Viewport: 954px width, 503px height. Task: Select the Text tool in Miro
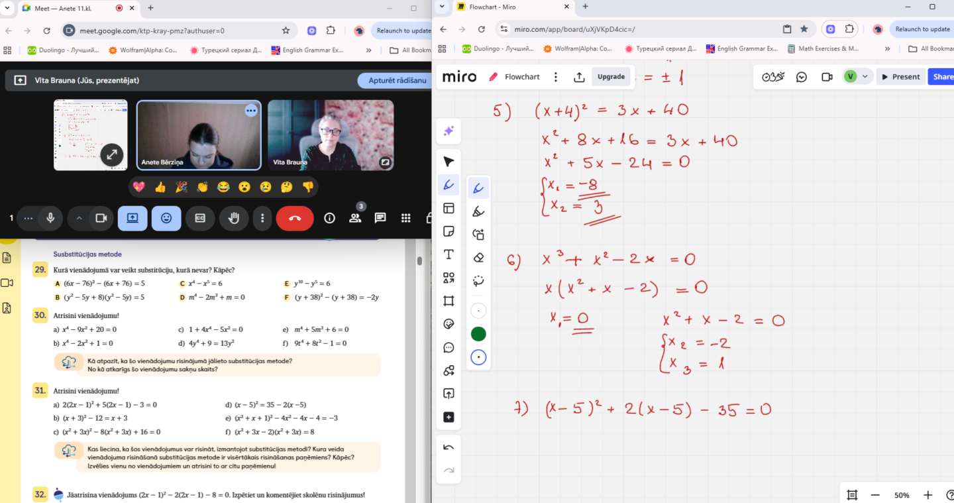(x=449, y=254)
